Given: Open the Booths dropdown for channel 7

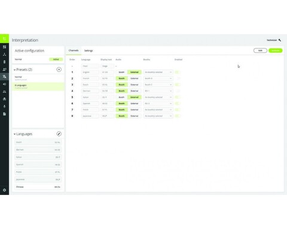Looking at the screenshot, I should pyautogui.click(x=158, y=110).
